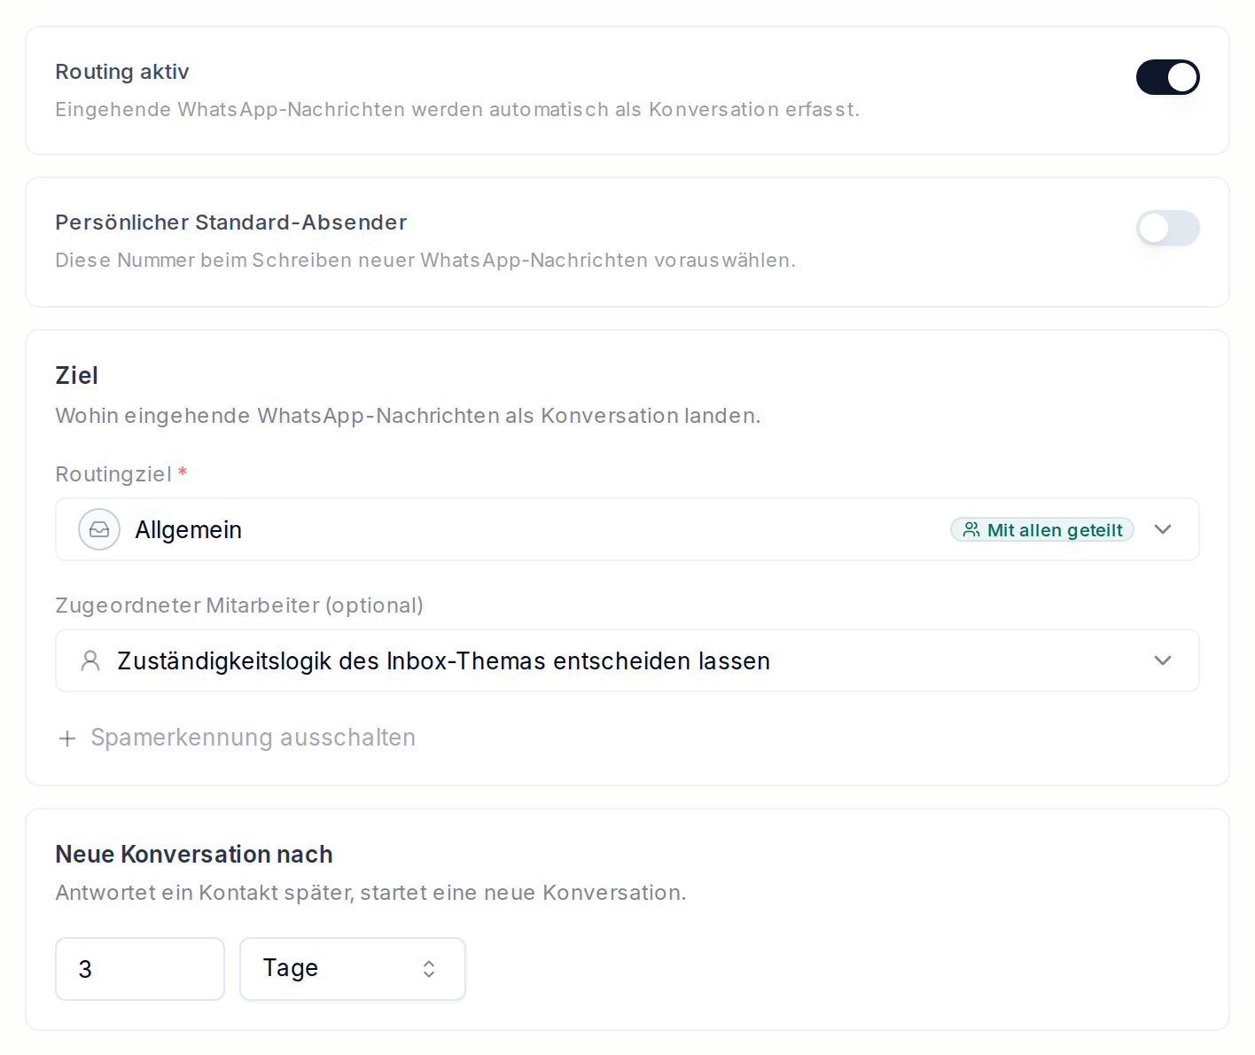Click text 'Wohin eingehende WhatsApp-Nachrichten als Konversation landen'
Image resolution: width=1255 pixels, height=1055 pixels.
[408, 416]
